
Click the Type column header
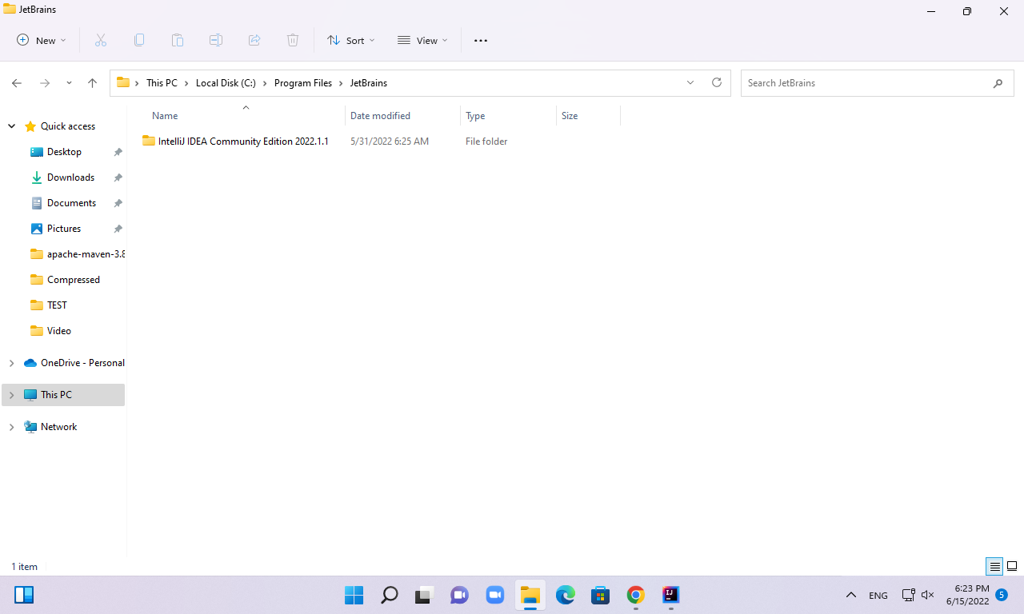(508, 116)
